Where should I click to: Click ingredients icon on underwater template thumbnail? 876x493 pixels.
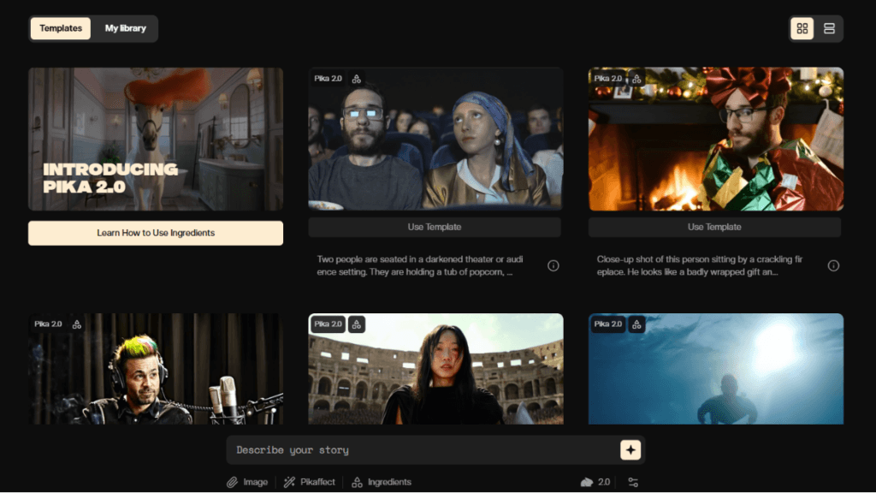(636, 324)
